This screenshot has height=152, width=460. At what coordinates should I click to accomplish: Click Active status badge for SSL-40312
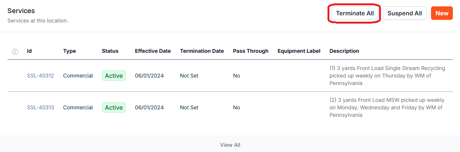(114, 76)
